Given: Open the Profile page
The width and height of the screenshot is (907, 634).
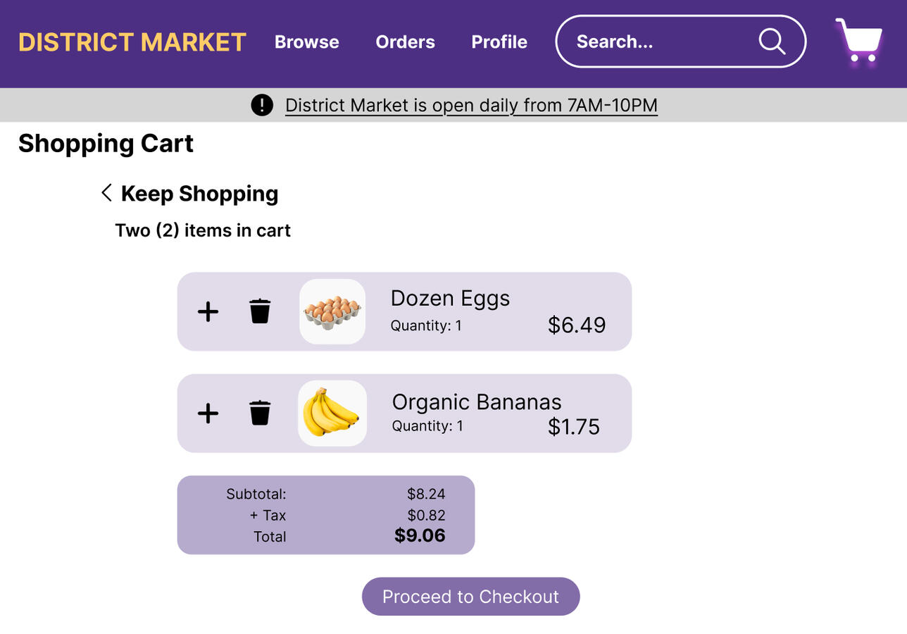Looking at the screenshot, I should (499, 42).
